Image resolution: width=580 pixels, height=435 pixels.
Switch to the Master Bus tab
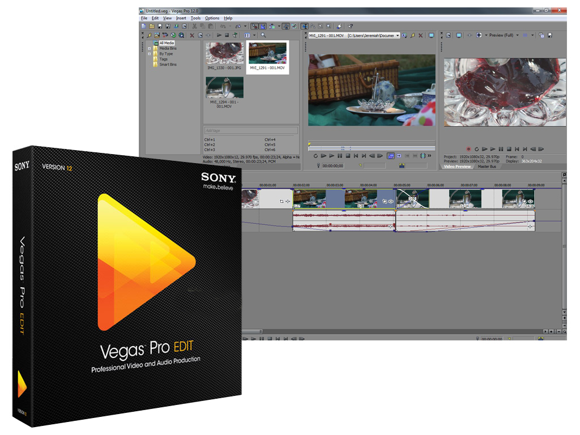pyautogui.click(x=487, y=167)
